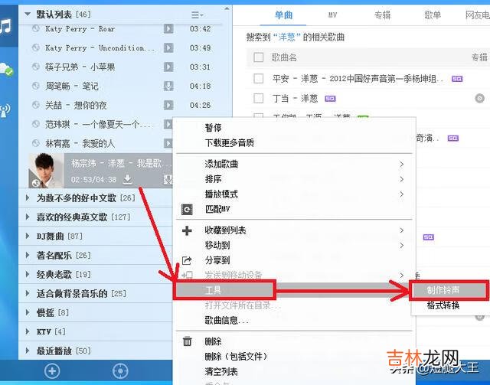Click the locate current song target icon
Screen dimensions: 490x385
coord(119,371)
